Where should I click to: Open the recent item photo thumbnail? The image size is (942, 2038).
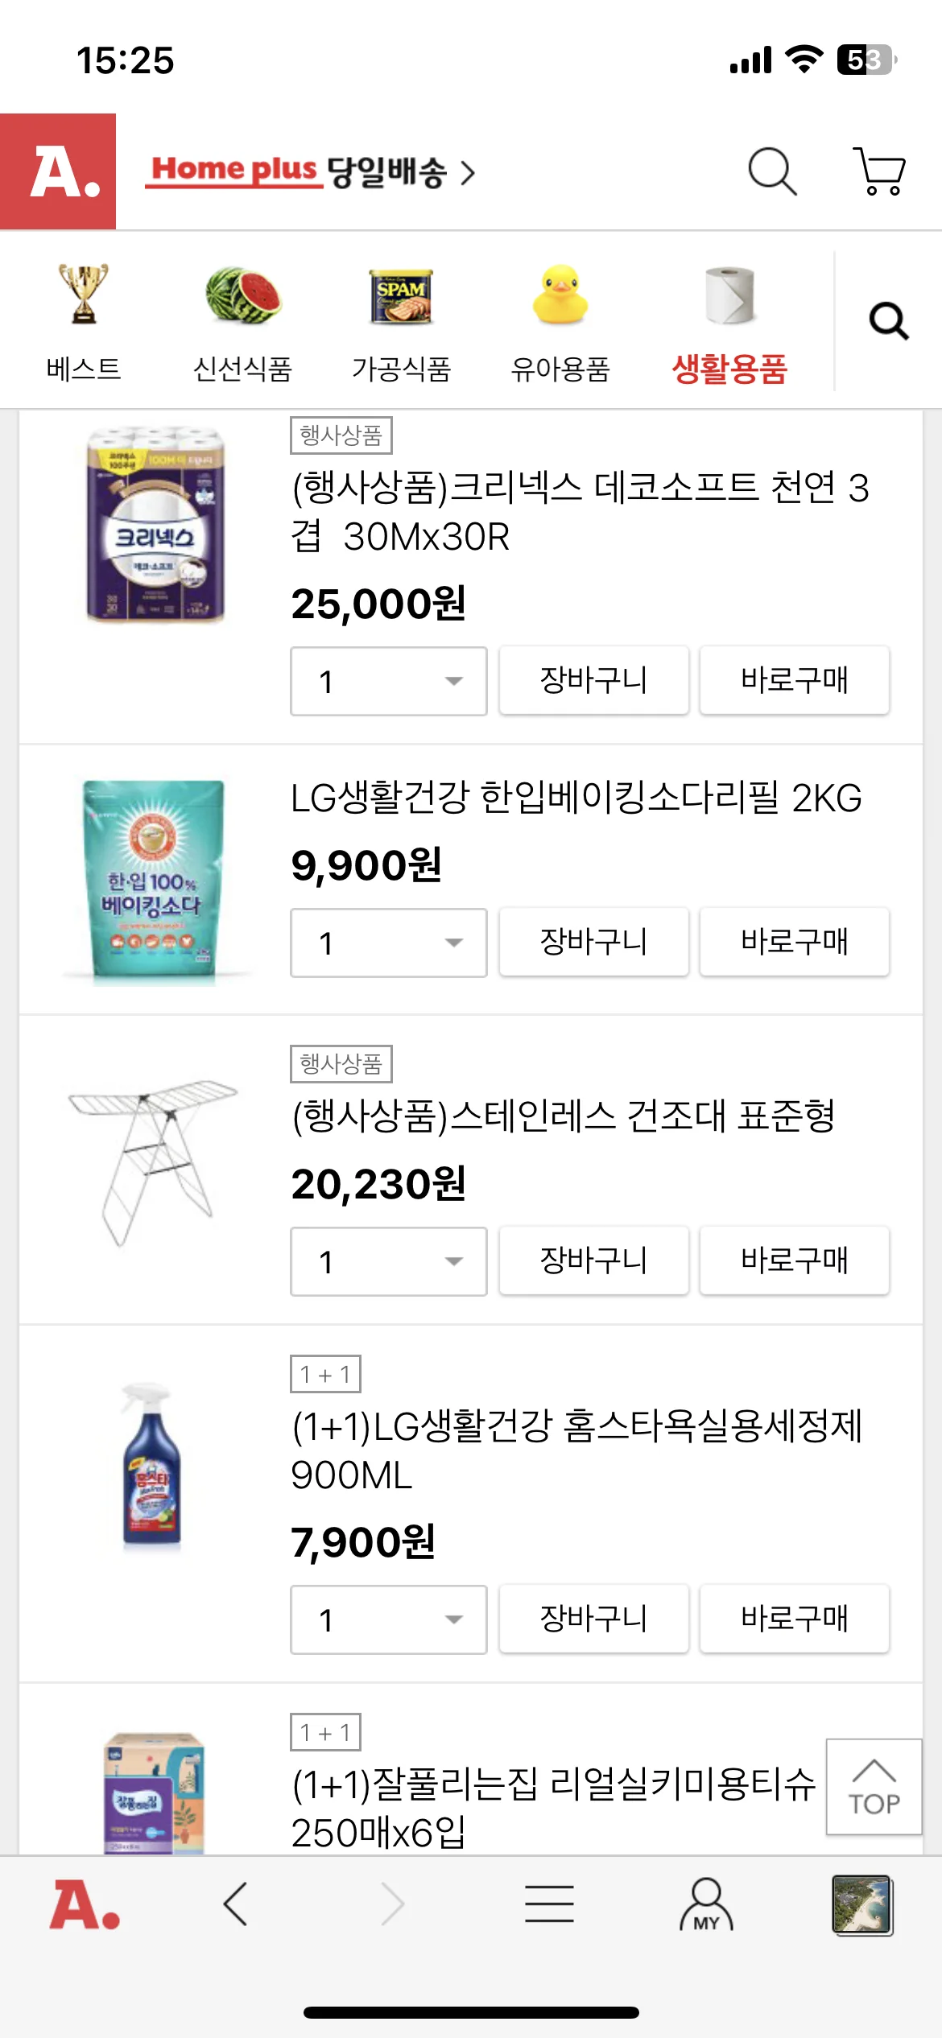click(861, 1904)
